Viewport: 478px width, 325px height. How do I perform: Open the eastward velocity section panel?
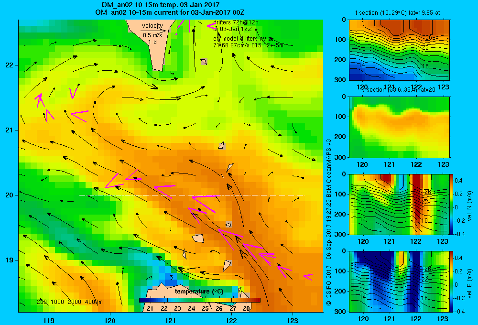pos(399,282)
